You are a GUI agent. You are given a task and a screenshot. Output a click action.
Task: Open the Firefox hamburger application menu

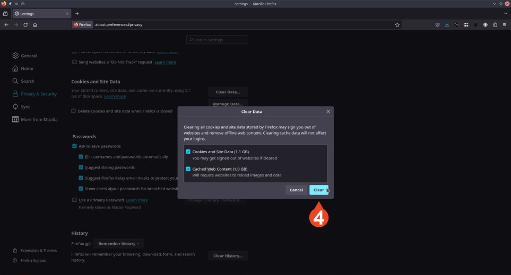tap(505, 25)
